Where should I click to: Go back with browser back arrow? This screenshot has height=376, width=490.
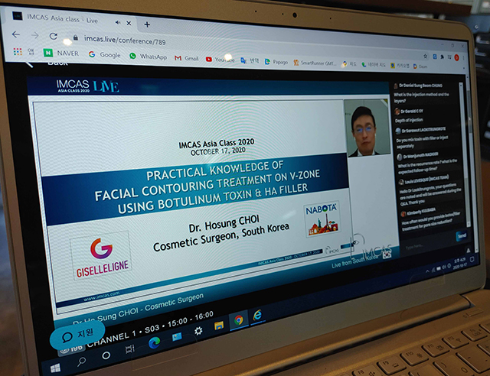[16, 34]
